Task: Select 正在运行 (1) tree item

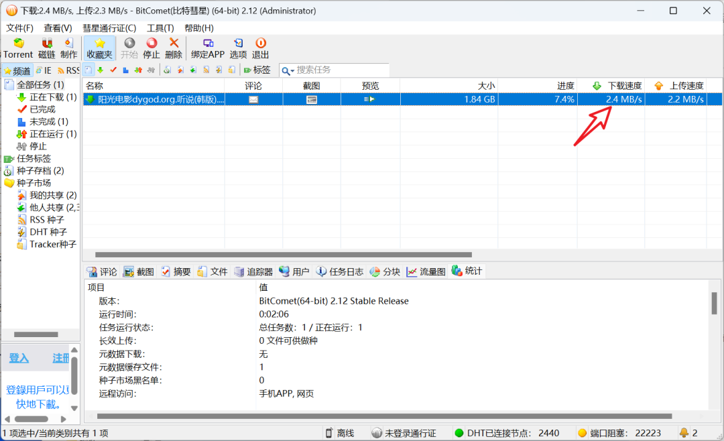Action: 53,134
